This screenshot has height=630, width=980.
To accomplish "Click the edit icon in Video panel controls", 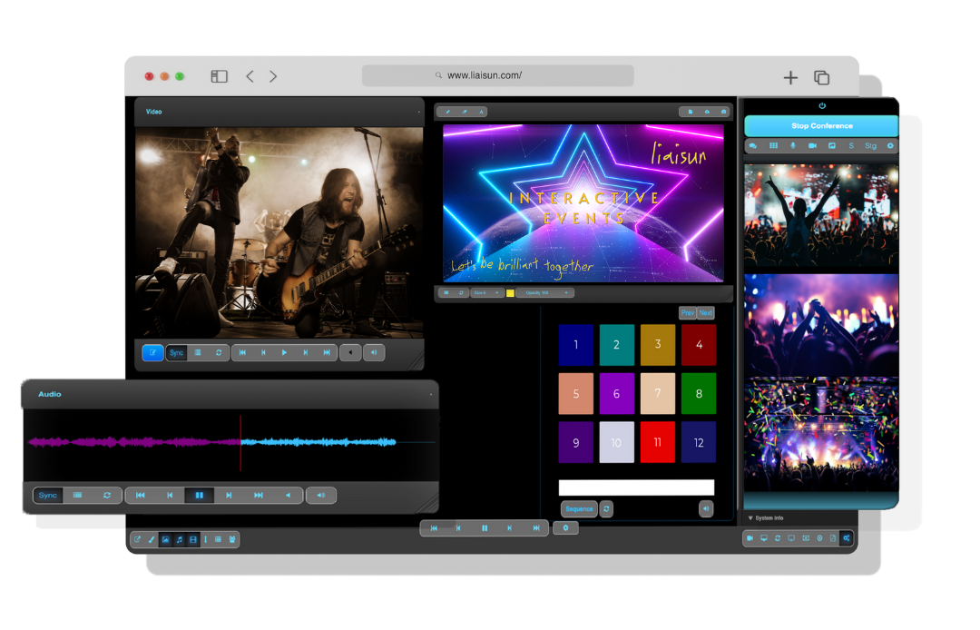I will (x=152, y=352).
